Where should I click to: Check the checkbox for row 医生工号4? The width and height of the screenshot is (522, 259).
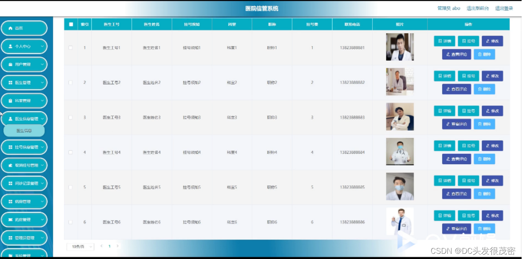71,152
